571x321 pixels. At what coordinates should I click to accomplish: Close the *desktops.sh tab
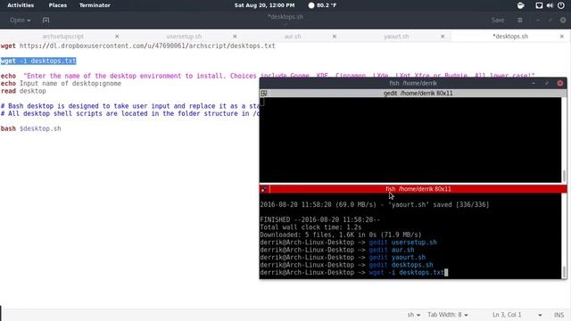[562, 37]
